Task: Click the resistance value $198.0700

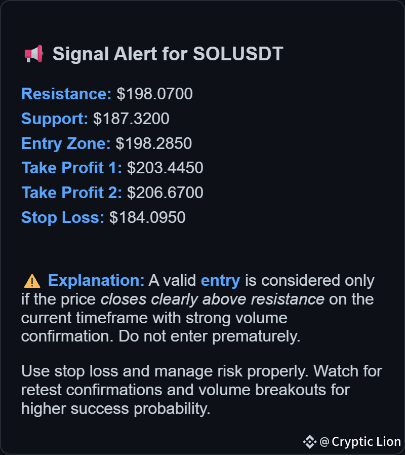Action: point(154,94)
